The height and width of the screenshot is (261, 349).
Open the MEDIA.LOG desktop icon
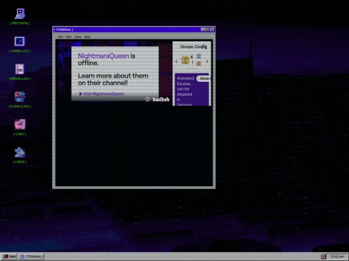(x=20, y=72)
